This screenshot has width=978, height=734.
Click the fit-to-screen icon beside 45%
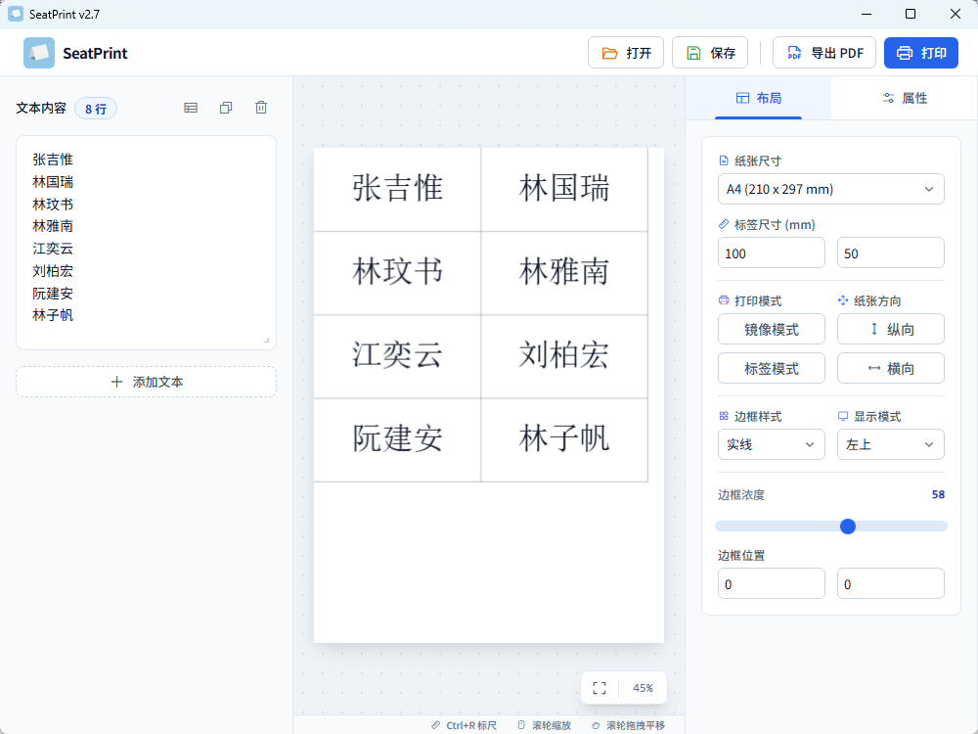[600, 688]
